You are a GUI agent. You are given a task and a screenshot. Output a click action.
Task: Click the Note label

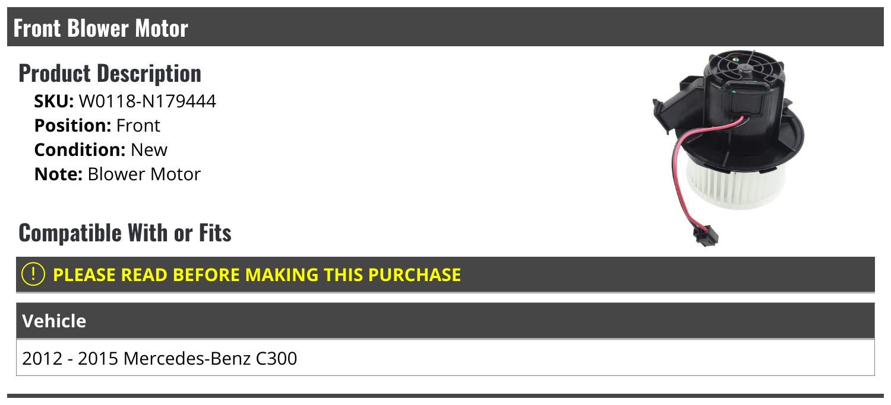58,174
